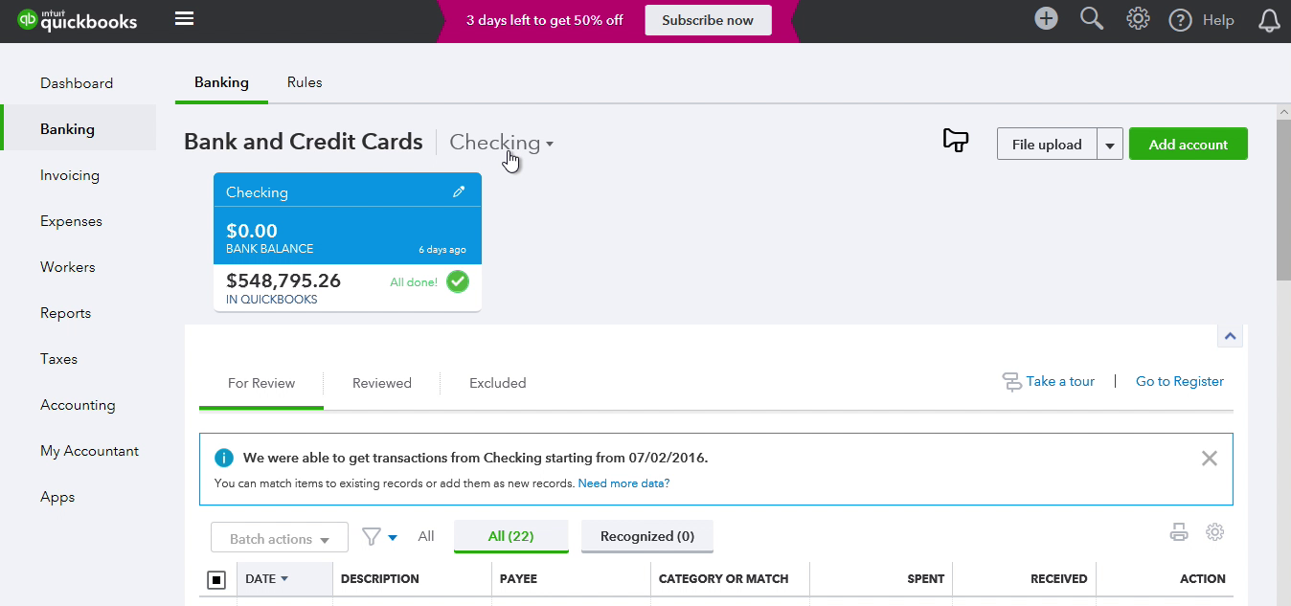
Task: Switch to the Rules tab
Action: click(x=305, y=82)
